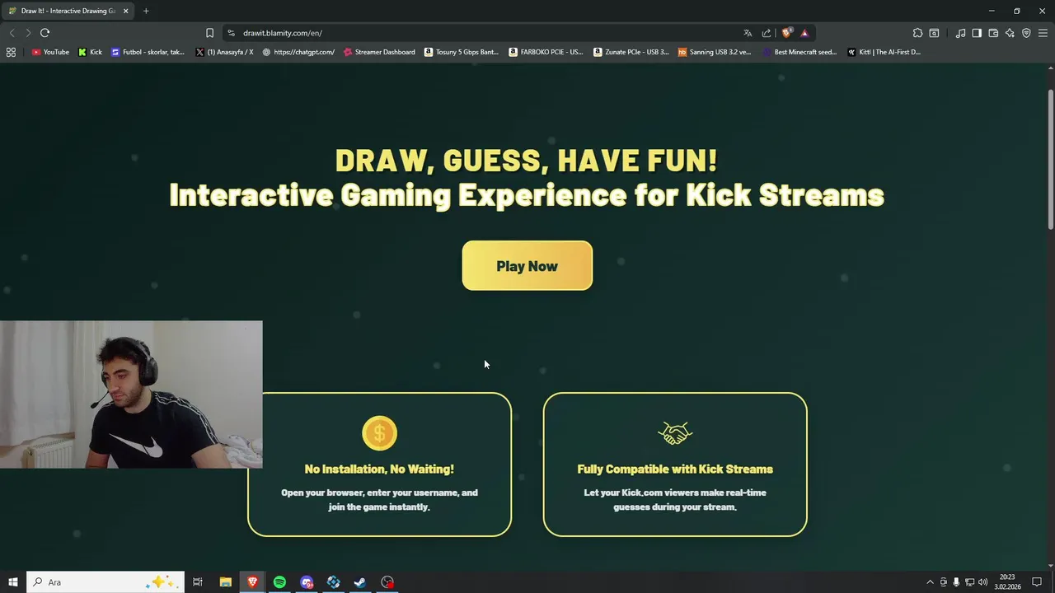Bookmark this page using the bookmark icon
1055x593 pixels.
[209, 33]
